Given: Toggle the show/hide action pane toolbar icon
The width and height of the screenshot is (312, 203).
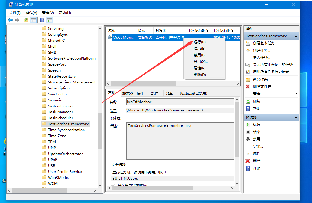Looking at the screenshot, I should (50, 20).
